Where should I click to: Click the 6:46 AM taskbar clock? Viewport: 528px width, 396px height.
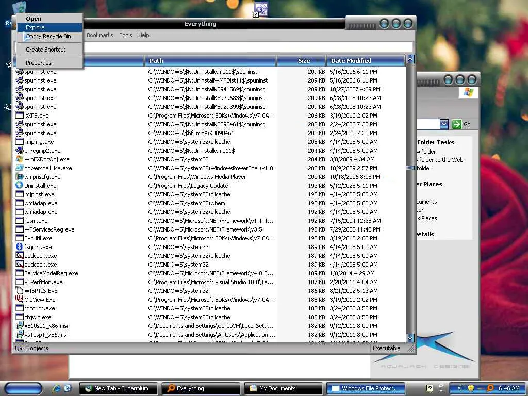(509, 388)
